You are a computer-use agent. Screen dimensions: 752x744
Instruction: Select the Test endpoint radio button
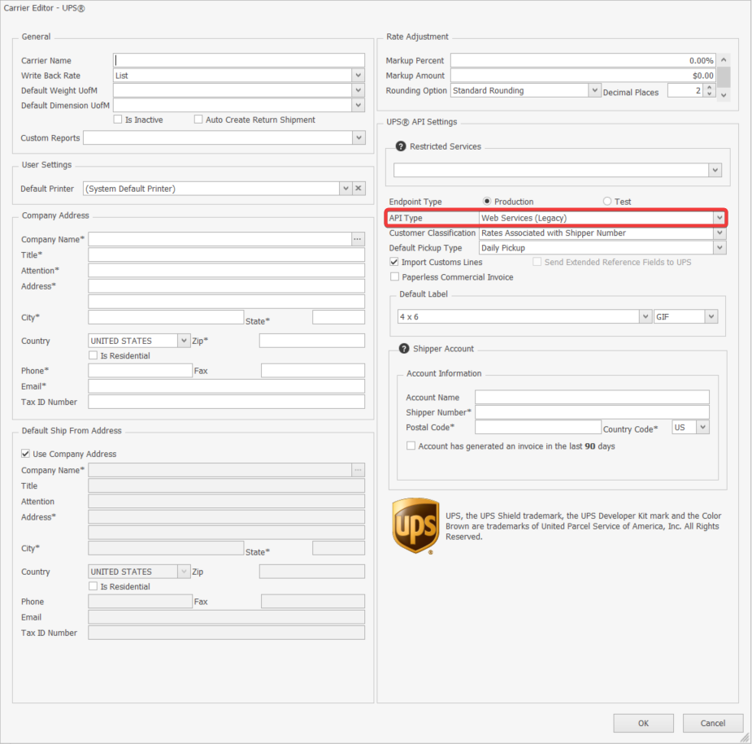[x=607, y=202]
